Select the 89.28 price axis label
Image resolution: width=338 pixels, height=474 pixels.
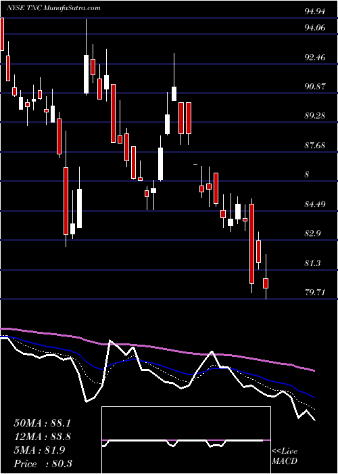tap(315, 116)
